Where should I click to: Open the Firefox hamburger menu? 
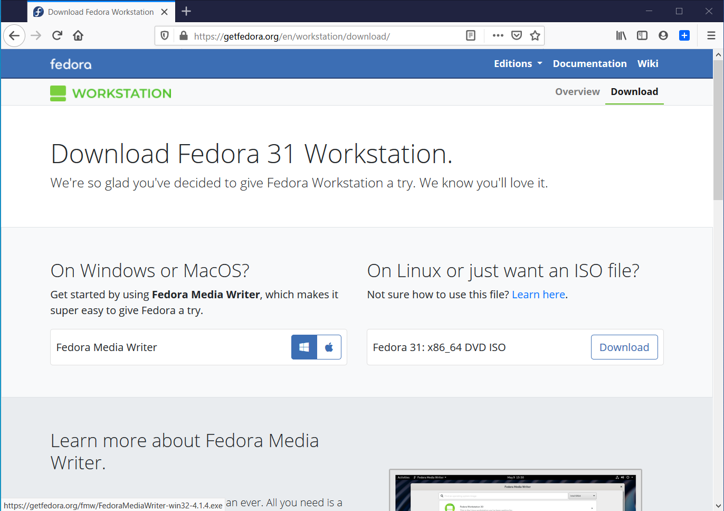[x=711, y=36]
